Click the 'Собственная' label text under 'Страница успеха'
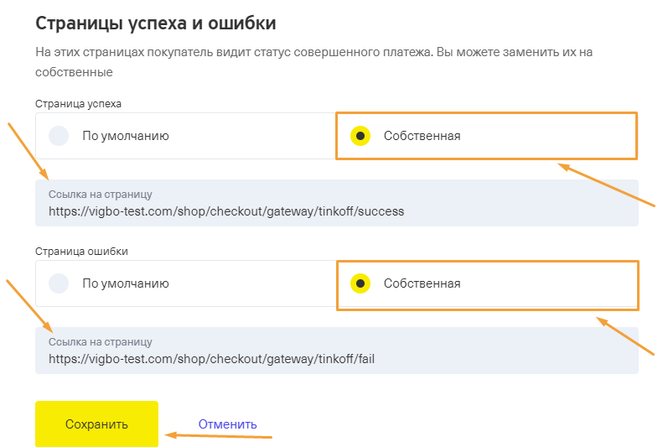Image resolution: width=663 pixels, height=447 pixels. (422, 136)
